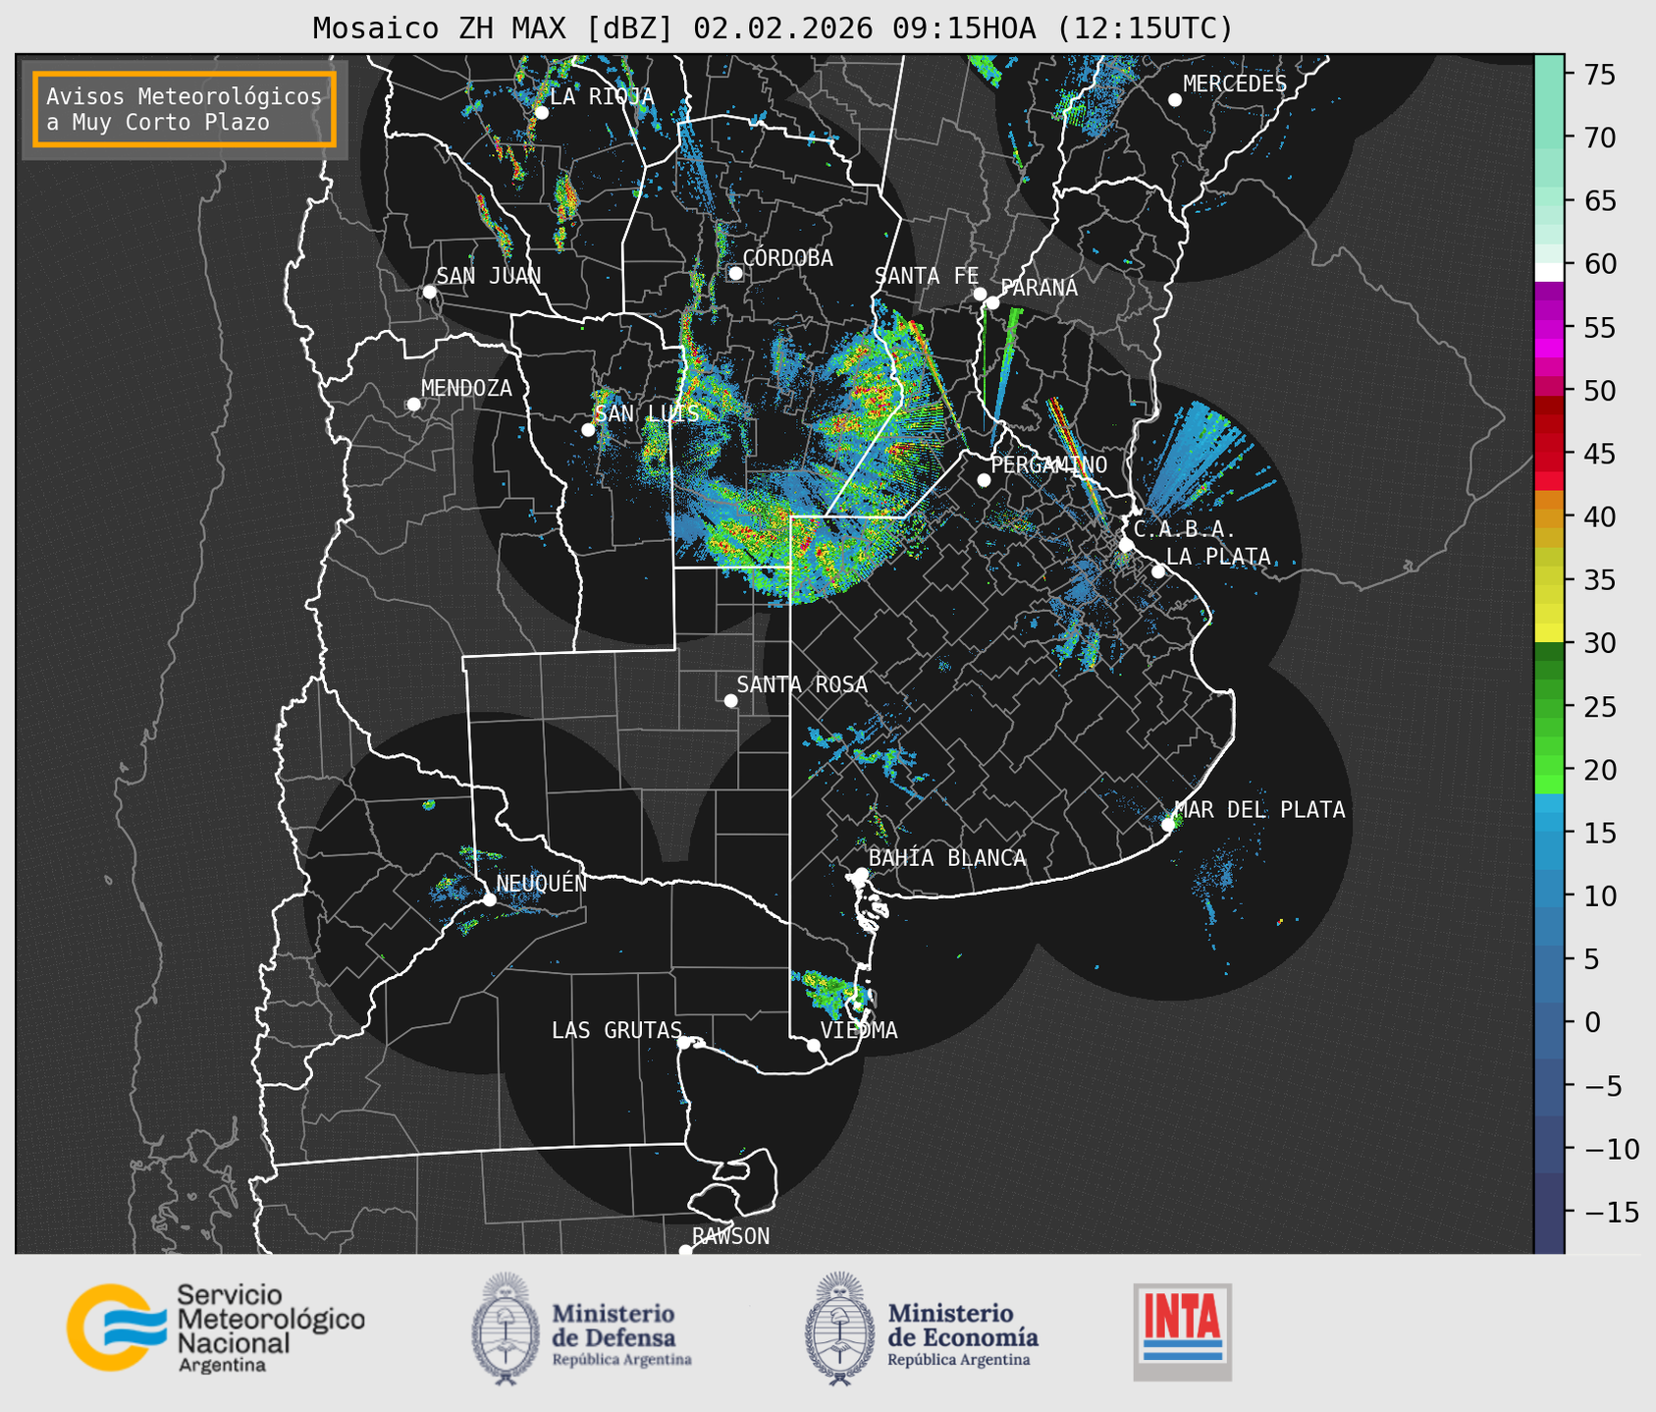Open the Avisos Meteorológicos a Muy Corto Plazo box
Image resolution: width=1656 pixels, height=1412 pixels.
click(185, 109)
